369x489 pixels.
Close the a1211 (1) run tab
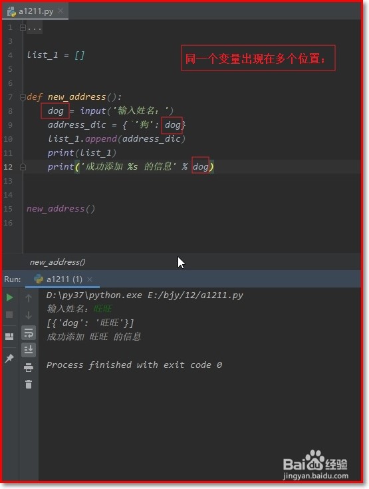pos(90,279)
